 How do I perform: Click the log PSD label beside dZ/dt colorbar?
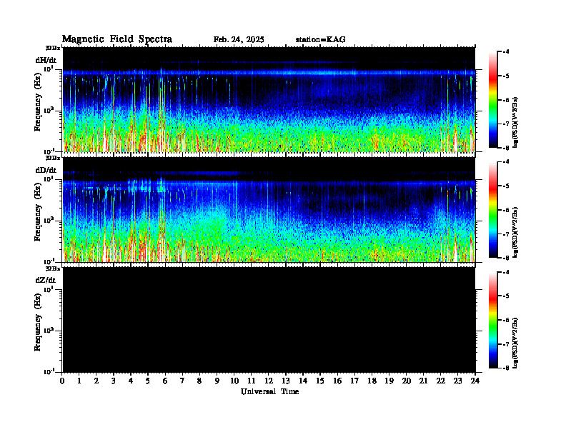tap(515, 343)
